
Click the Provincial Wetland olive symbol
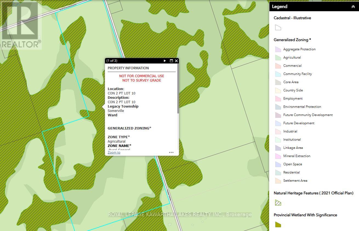point(278,225)
